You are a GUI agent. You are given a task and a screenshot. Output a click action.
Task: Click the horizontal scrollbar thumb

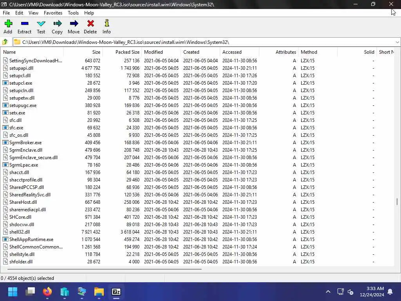[x=104, y=269]
